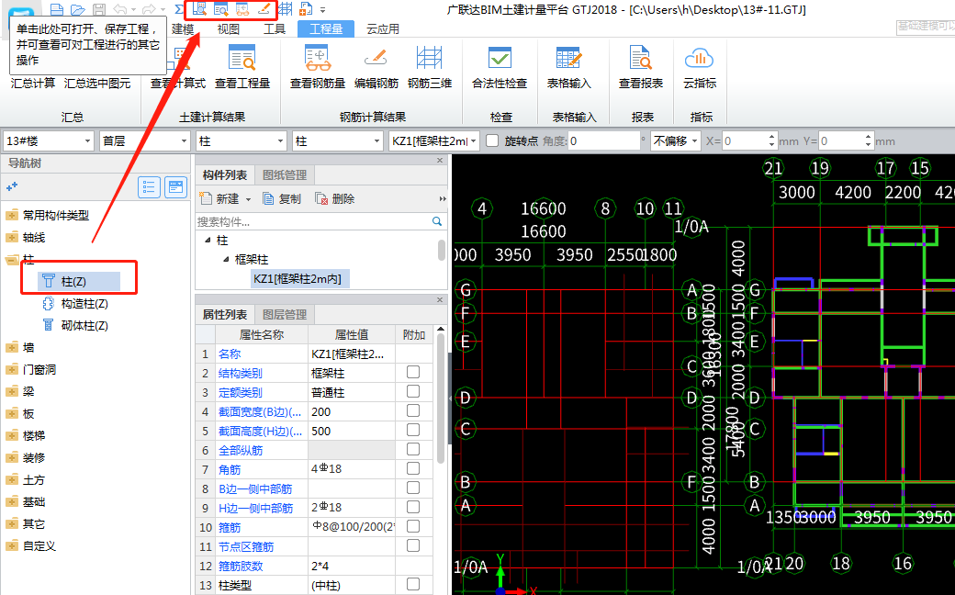Click the navigation tree list-view icon

point(149,187)
